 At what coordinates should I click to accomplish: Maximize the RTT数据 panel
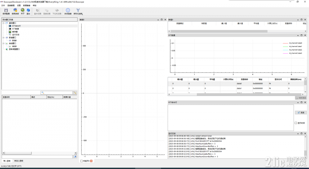302,35
